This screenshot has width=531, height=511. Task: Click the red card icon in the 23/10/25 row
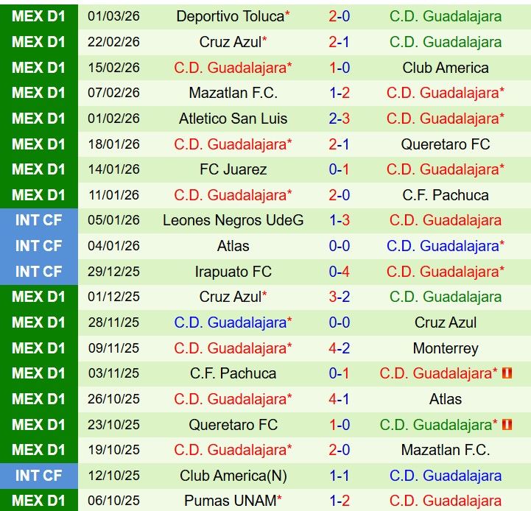tap(507, 425)
